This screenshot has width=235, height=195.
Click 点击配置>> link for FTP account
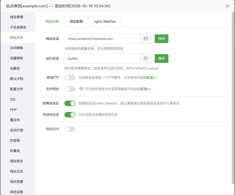click(x=149, y=77)
